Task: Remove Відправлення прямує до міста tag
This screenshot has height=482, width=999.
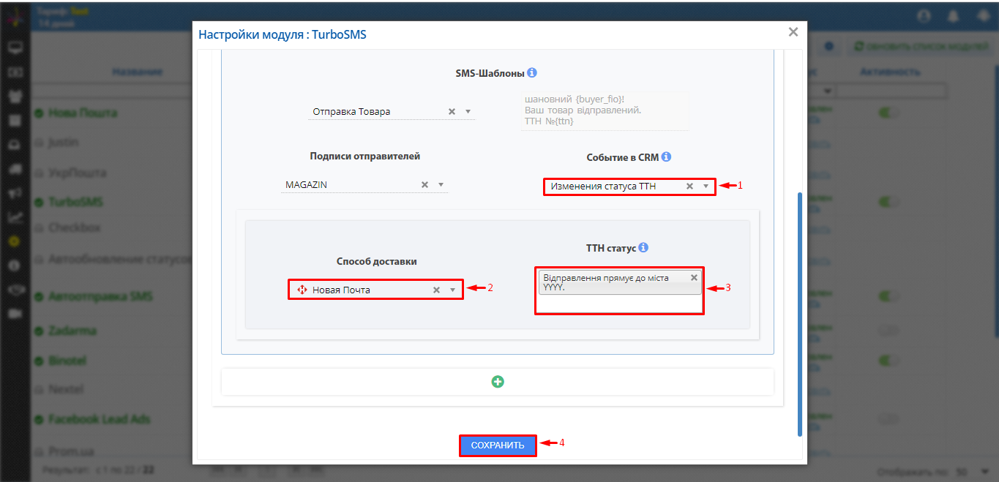Action: [x=694, y=278]
